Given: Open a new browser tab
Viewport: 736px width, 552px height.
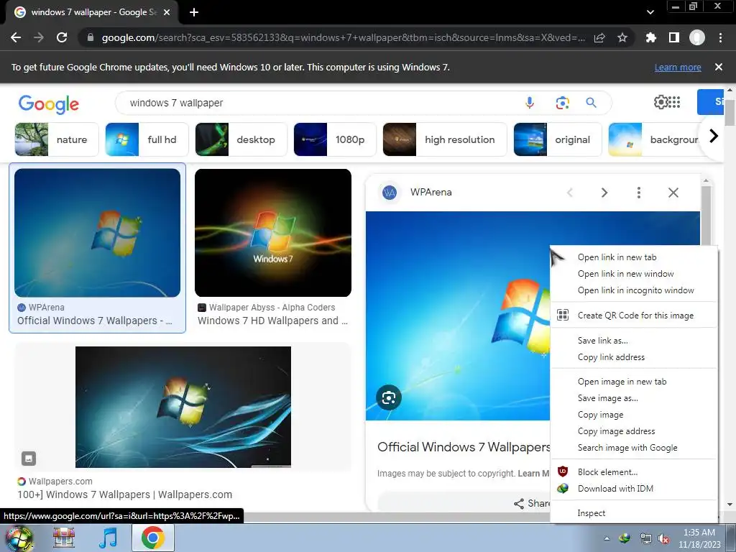Looking at the screenshot, I should point(194,12).
